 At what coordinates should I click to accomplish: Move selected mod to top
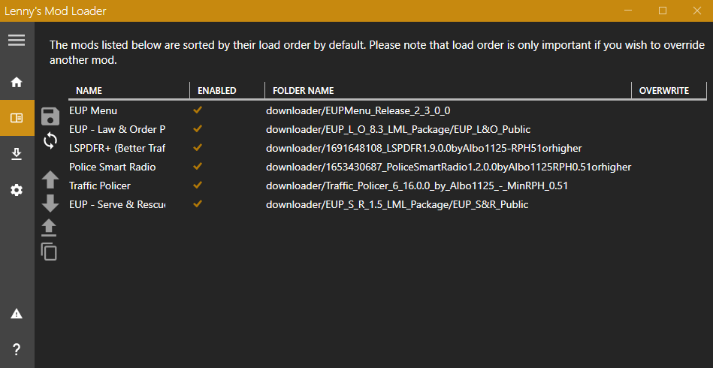(x=50, y=228)
